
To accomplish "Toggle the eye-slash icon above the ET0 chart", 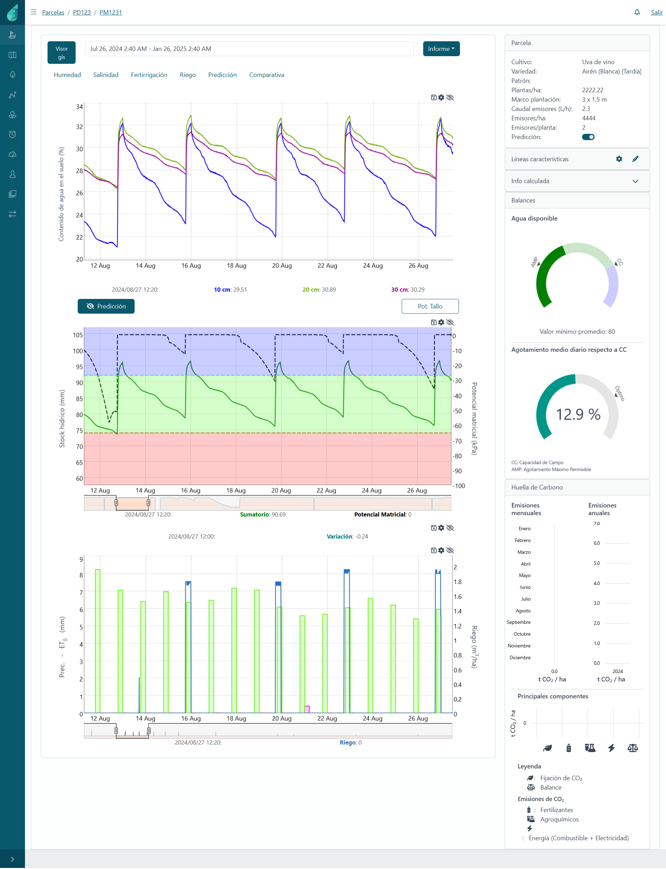I will click(450, 550).
